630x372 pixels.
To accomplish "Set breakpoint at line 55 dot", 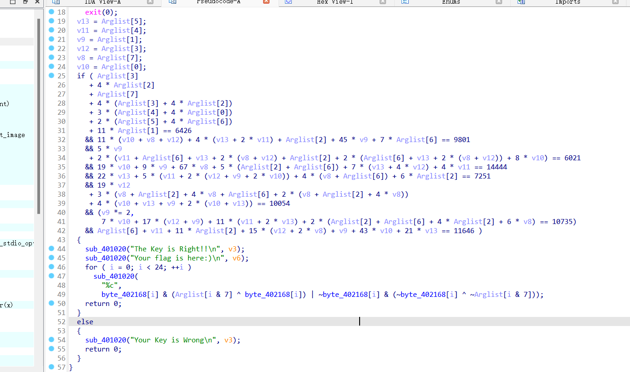I will click(x=51, y=349).
